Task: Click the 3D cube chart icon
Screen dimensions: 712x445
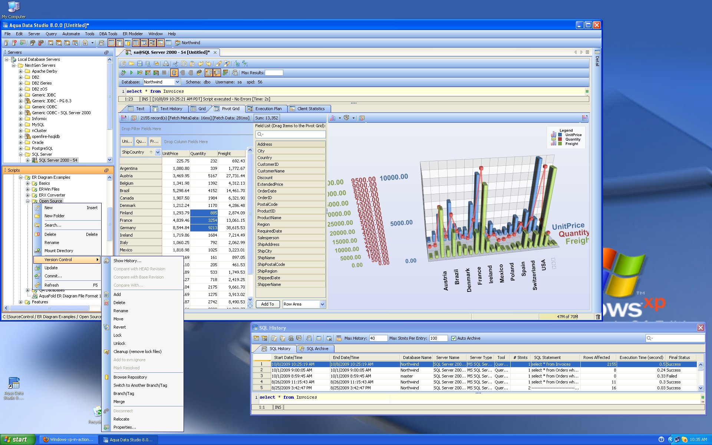Action: coord(346,118)
